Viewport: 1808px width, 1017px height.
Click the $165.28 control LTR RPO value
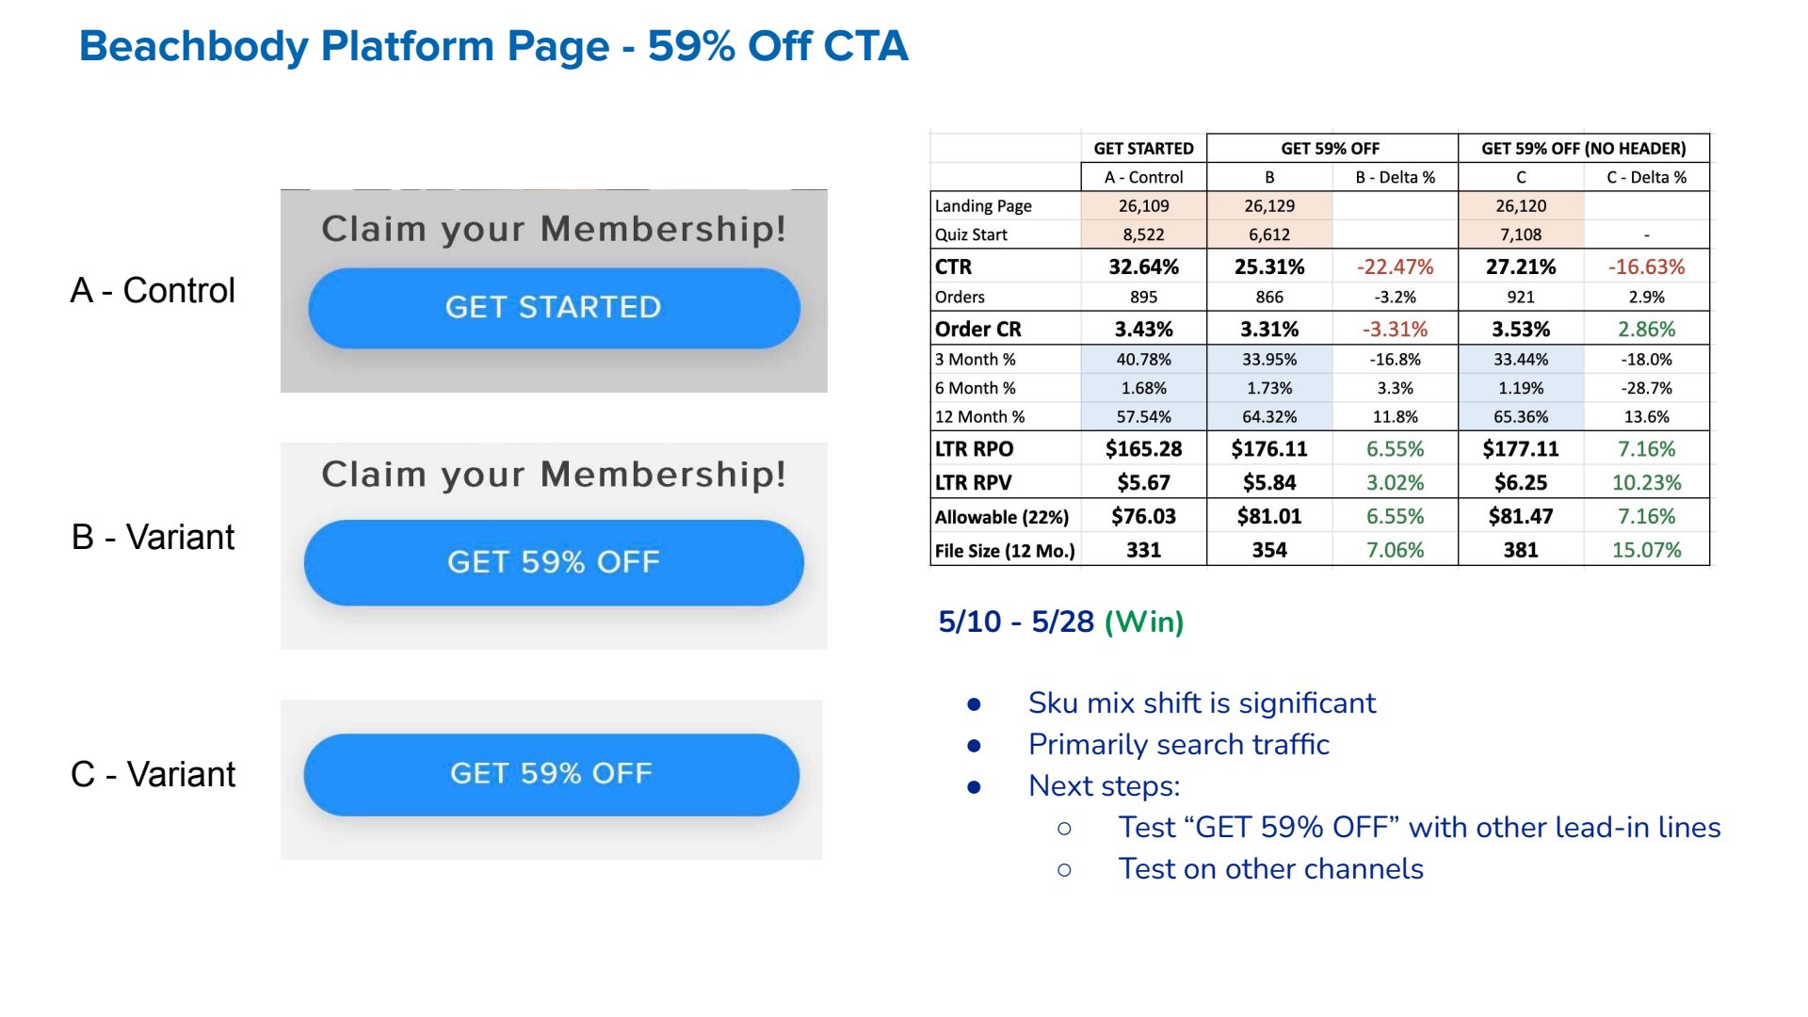tap(1143, 449)
